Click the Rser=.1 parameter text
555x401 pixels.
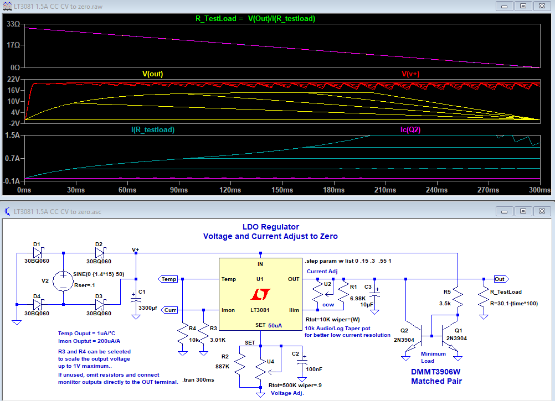click(84, 285)
